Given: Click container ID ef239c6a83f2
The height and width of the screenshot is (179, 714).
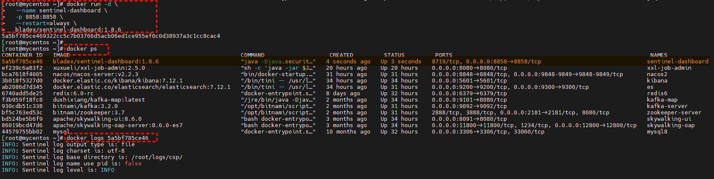Looking at the screenshot, I should (x=22, y=68).
